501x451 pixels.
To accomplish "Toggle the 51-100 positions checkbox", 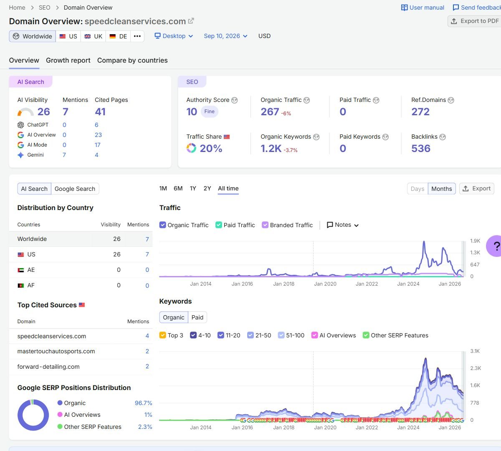I will (x=281, y=335).
